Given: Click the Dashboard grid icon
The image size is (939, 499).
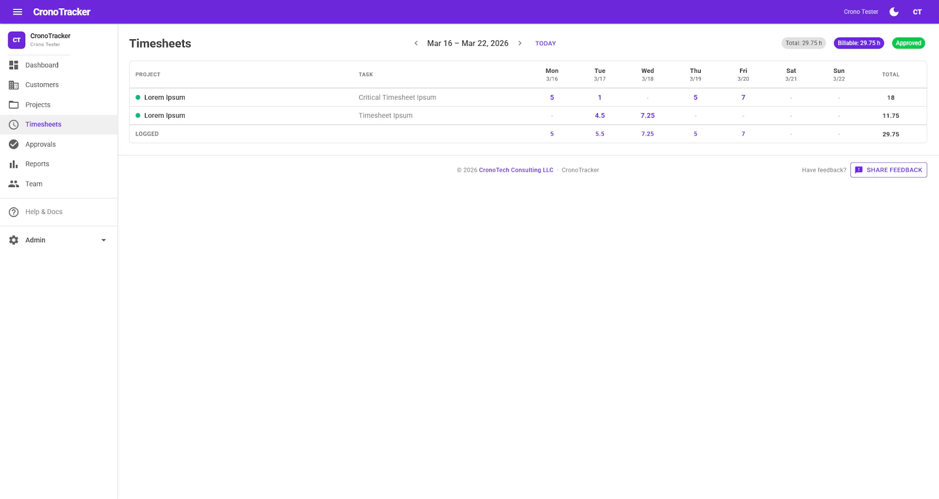Looking at the screenshot, I should point(13,65).
